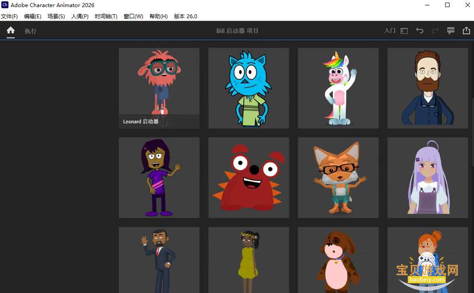Open the 人偶(P) menu
The image size is (474, 293).
pyautogui.click(x=80, y=16)
